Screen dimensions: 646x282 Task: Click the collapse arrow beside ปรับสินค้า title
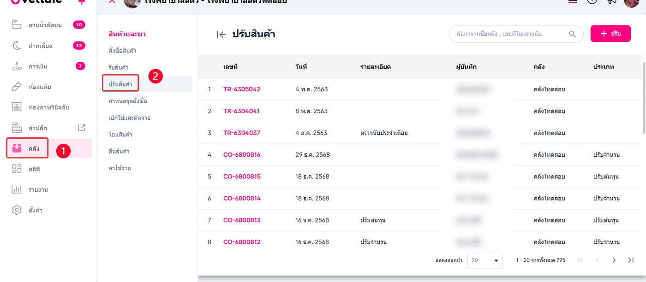coord(221,34)
